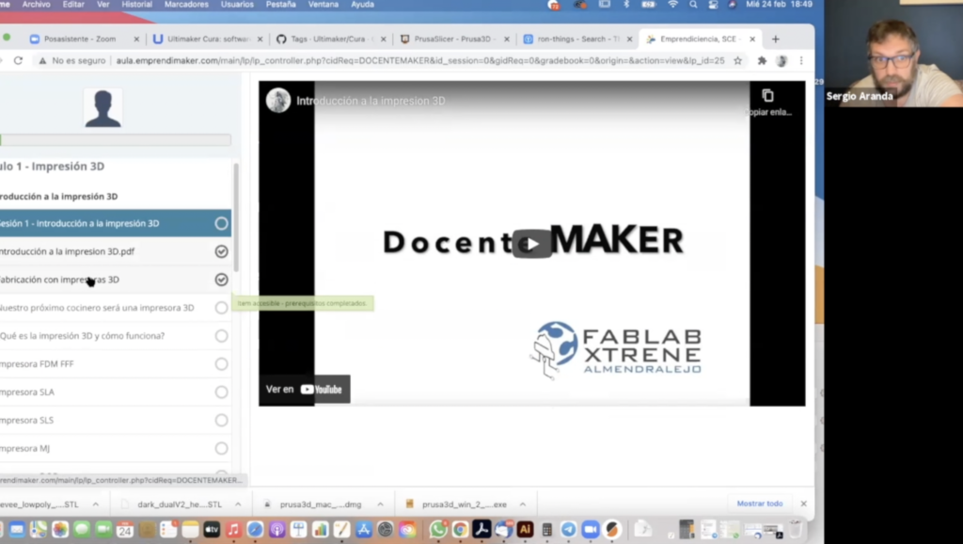Screen dimensions: 963x544
Task: Select 'Sesión 1 - Introducción a la impresión 3D' item
Action: pyautogui.click(x=116, y=223)
